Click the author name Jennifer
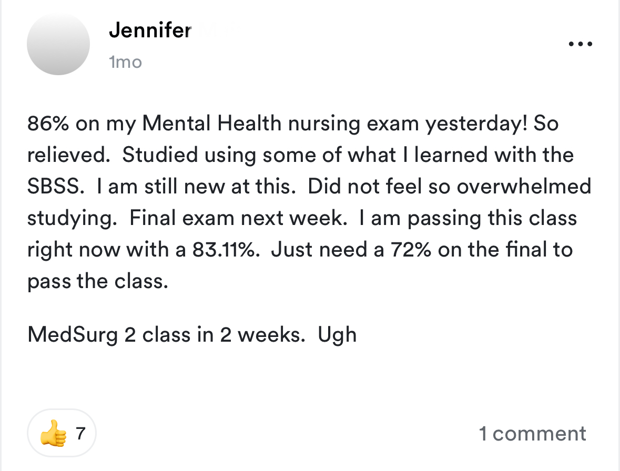Image resolution: width=620 pixels, height=471 pixels. tap(150, 31)
